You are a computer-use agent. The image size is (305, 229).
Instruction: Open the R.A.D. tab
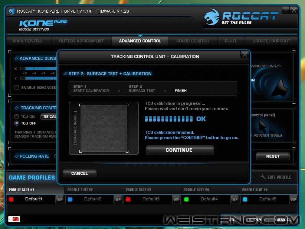[x=231, y=41]
